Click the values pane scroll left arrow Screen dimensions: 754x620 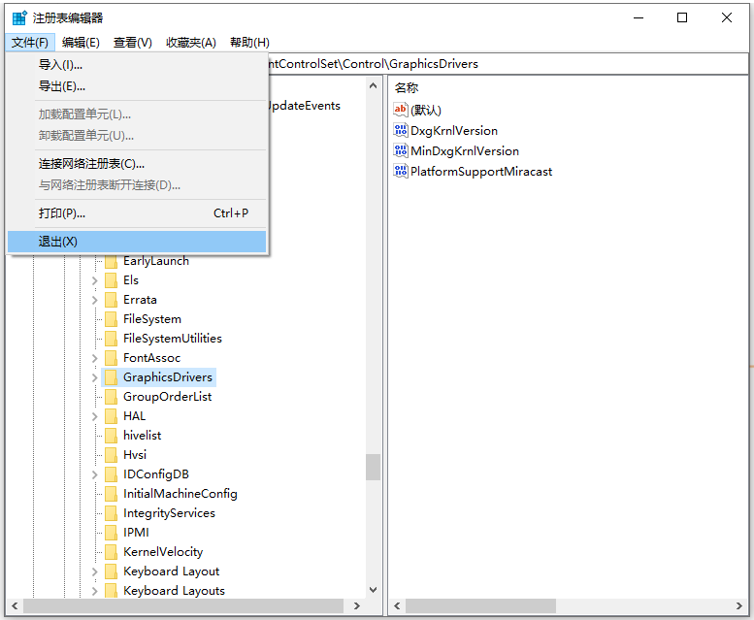[397, 606]
